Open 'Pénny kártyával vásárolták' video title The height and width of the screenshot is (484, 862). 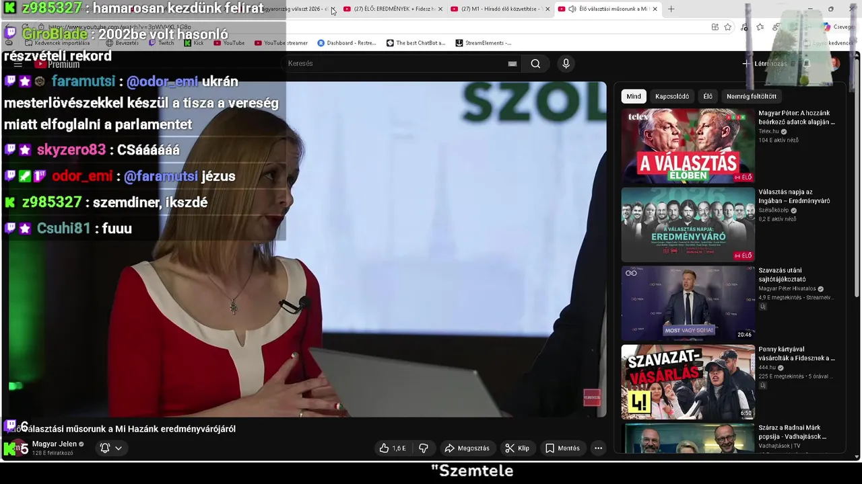[x=797, y=354]
